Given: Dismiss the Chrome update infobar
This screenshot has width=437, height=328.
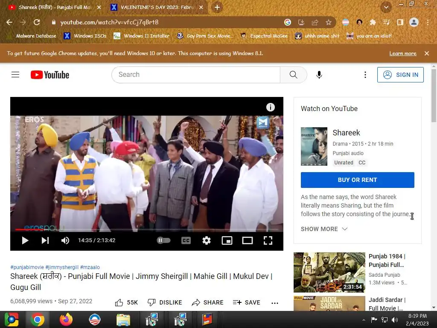Looking at the screenshot, I should click(426, 53).
